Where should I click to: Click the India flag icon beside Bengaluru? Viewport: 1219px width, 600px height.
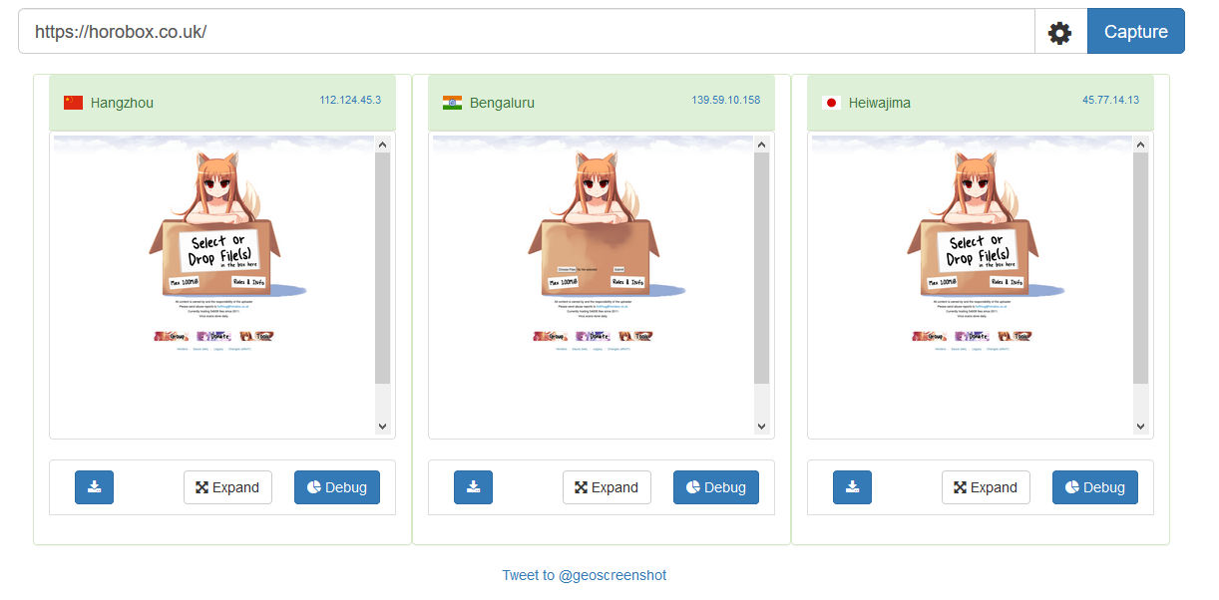click(x=453, y=102)
